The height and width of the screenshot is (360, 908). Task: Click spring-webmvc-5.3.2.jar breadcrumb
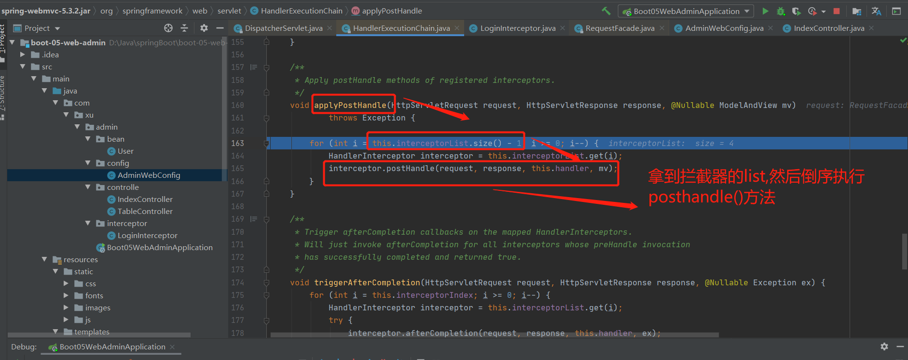tap(46, 11)
